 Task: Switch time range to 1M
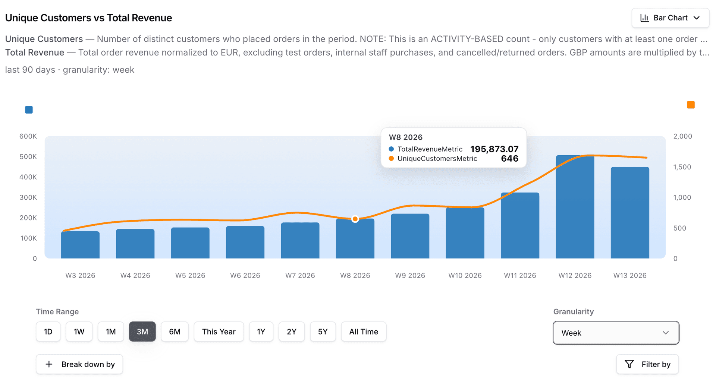pyautogui.click(x=111, y=332)
